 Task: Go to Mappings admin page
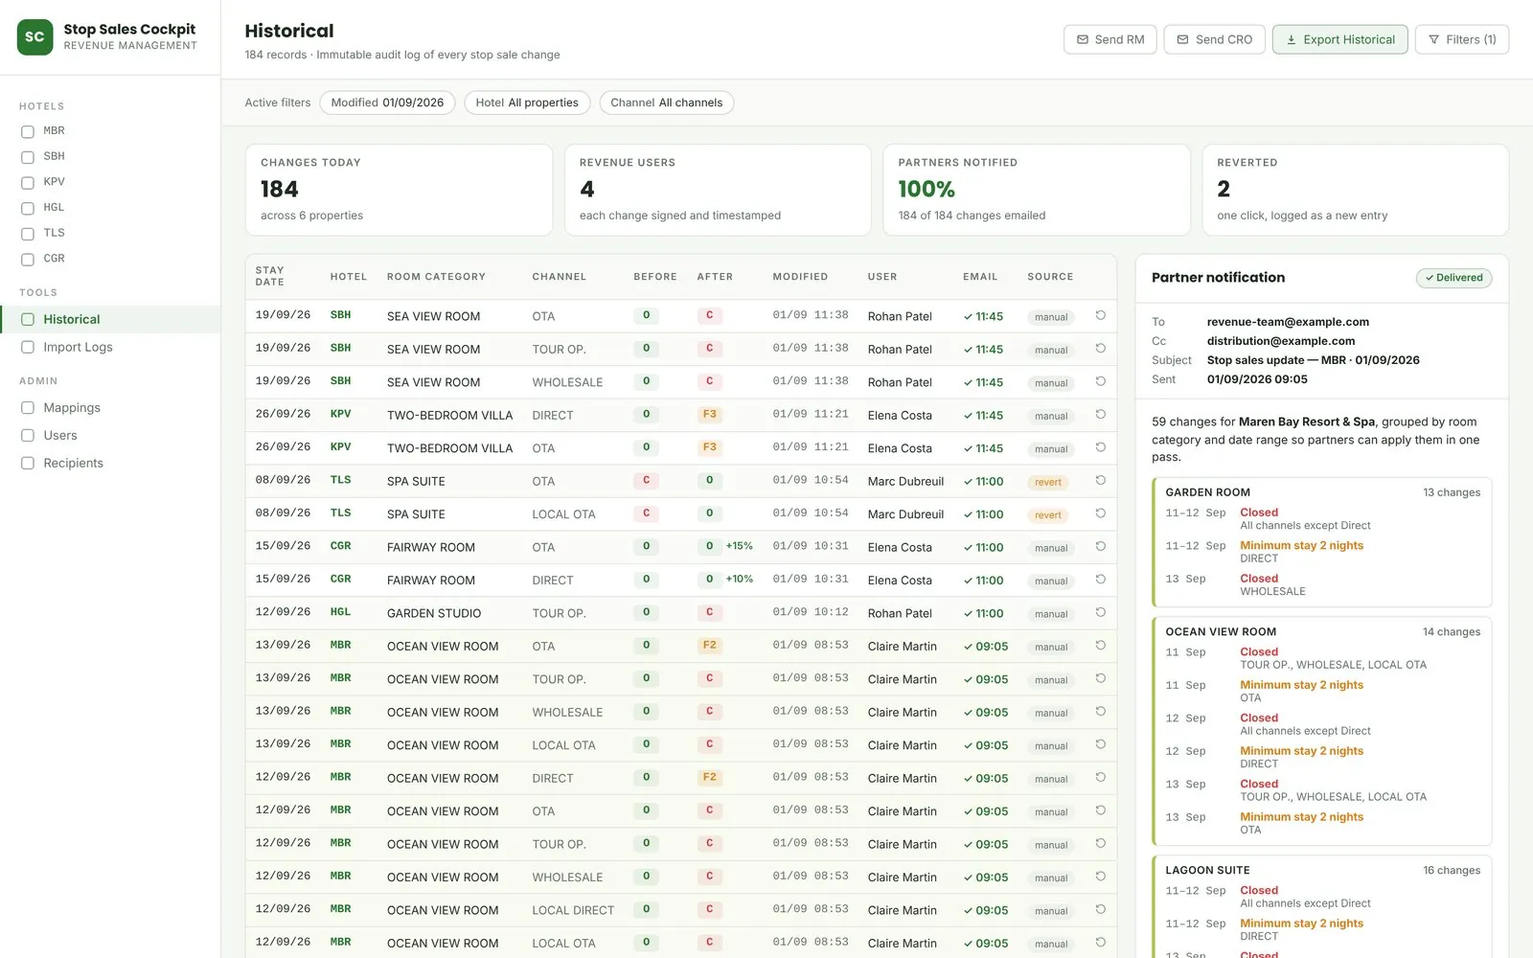(110, 407)
